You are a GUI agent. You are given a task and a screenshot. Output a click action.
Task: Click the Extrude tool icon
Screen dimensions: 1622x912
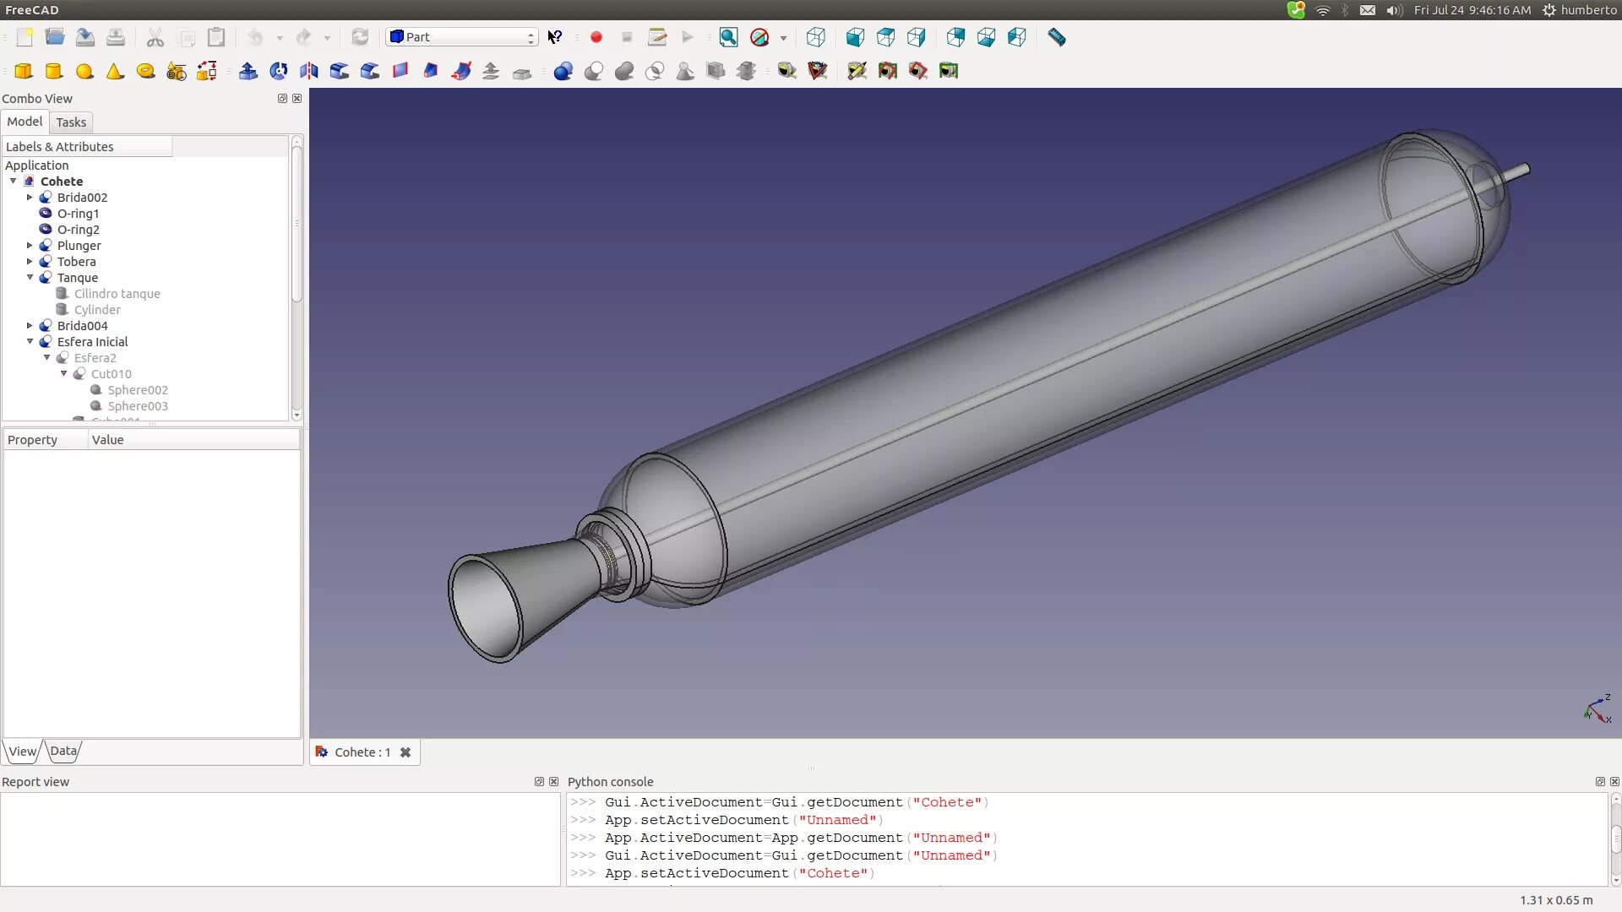click(248, 71)
